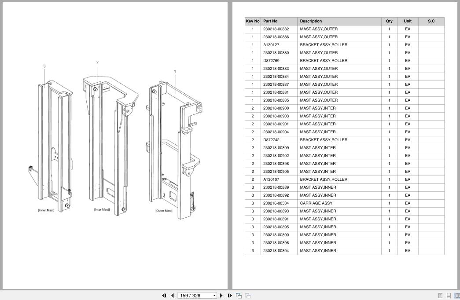460x300 pixels.
Task: Select part number D872742
Action: pyautogui.click(x=271, y=140)
